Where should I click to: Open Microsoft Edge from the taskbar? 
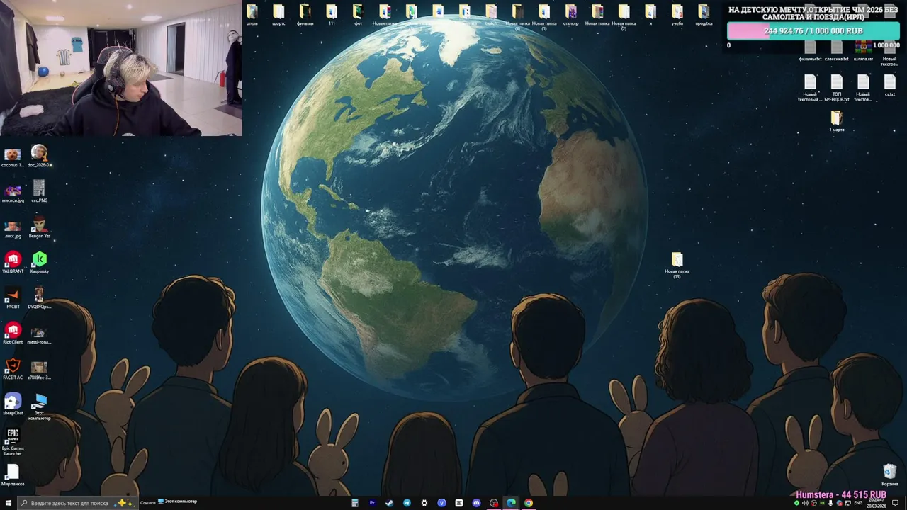[511, 503]
